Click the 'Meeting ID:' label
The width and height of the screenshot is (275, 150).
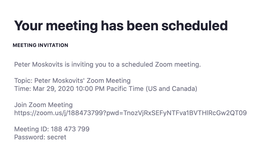[32, 129]
